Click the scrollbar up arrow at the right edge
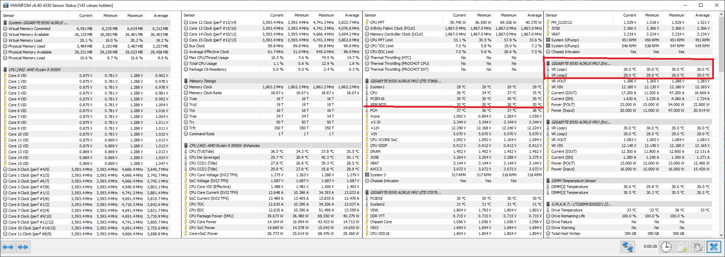Screen dimensions: 725x257 [x=721, y=15]
